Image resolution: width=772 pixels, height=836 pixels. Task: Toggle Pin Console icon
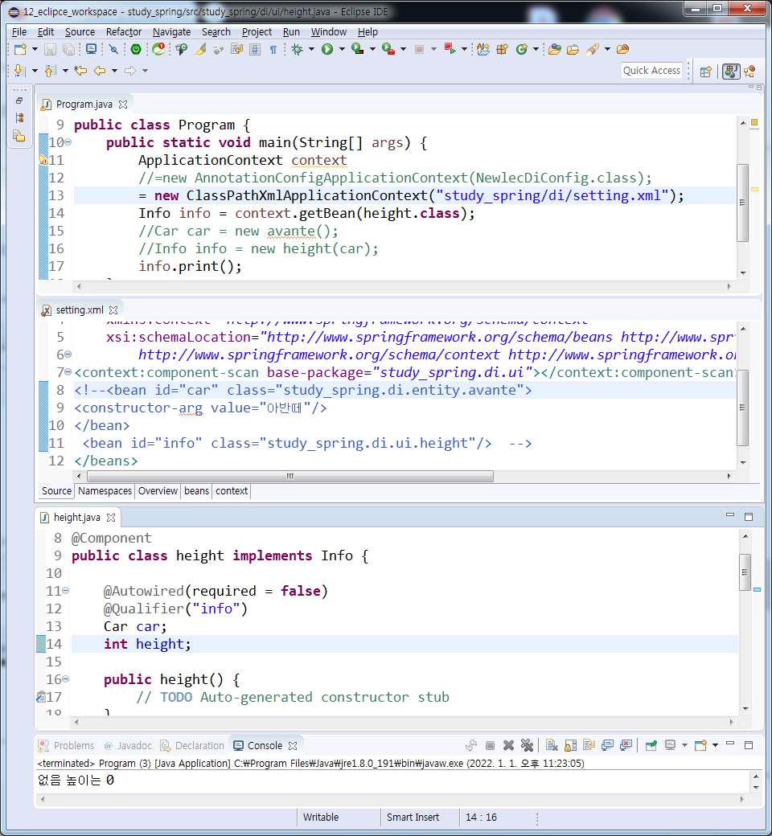tap(651, 745)
